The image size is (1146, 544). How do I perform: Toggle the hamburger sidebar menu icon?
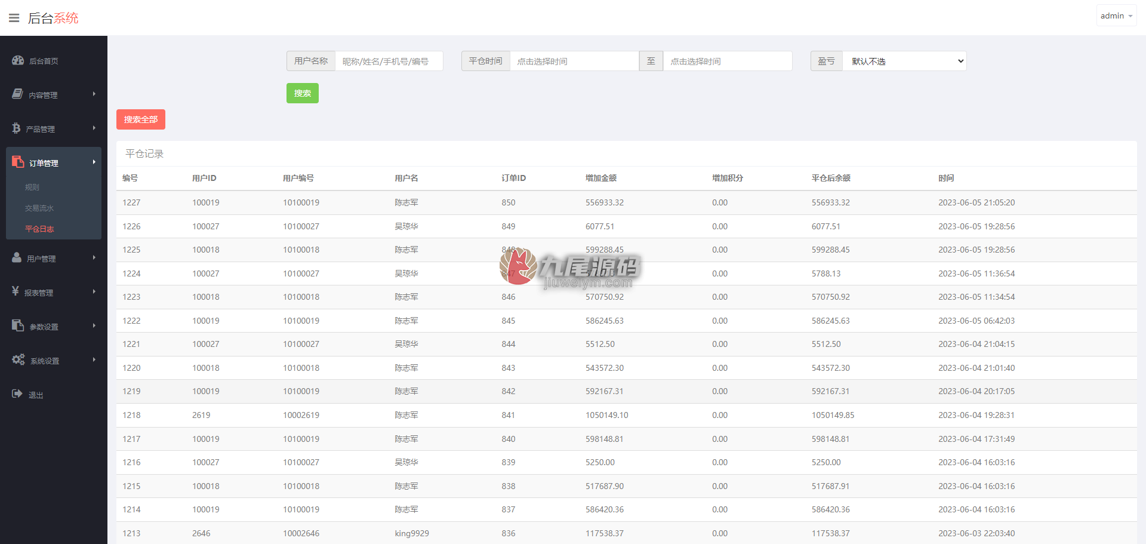click(x=14, y=18)
